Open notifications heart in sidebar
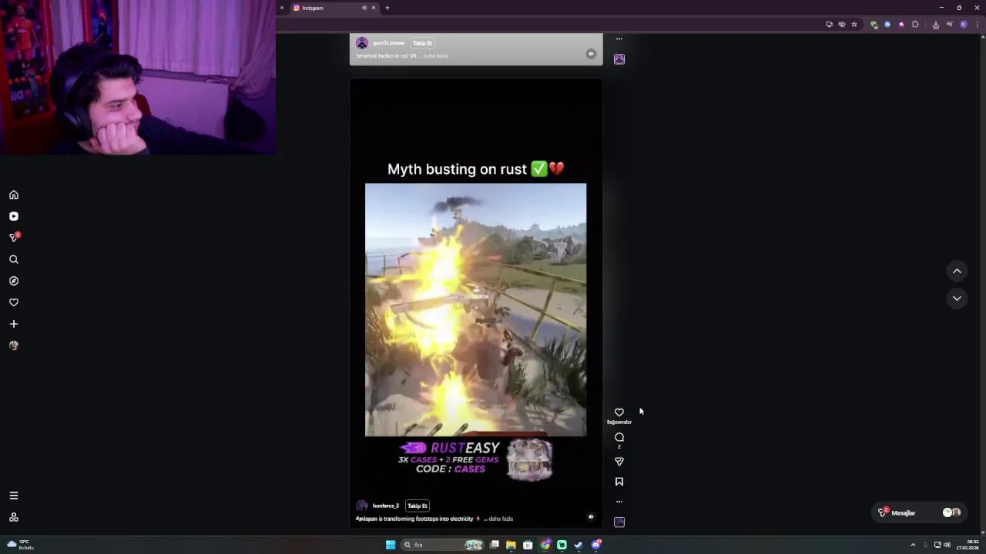986x554 pixels. click(14, 303)
